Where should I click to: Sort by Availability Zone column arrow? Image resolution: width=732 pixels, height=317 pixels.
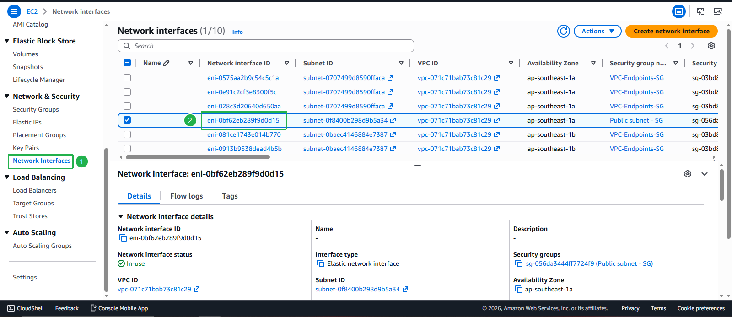(593, 63)
